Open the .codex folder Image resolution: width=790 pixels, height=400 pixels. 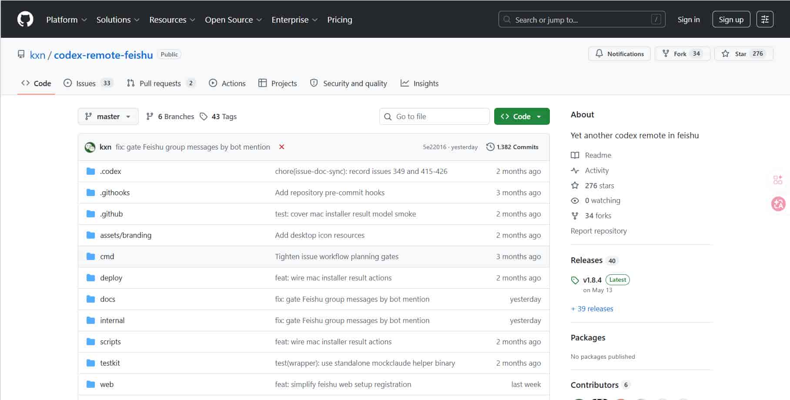(x=110, y=171)
